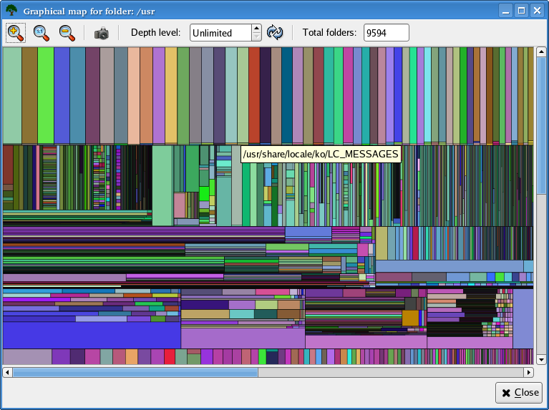Click the red block in the bottom row
549x410 pixels.
(170, 356)
